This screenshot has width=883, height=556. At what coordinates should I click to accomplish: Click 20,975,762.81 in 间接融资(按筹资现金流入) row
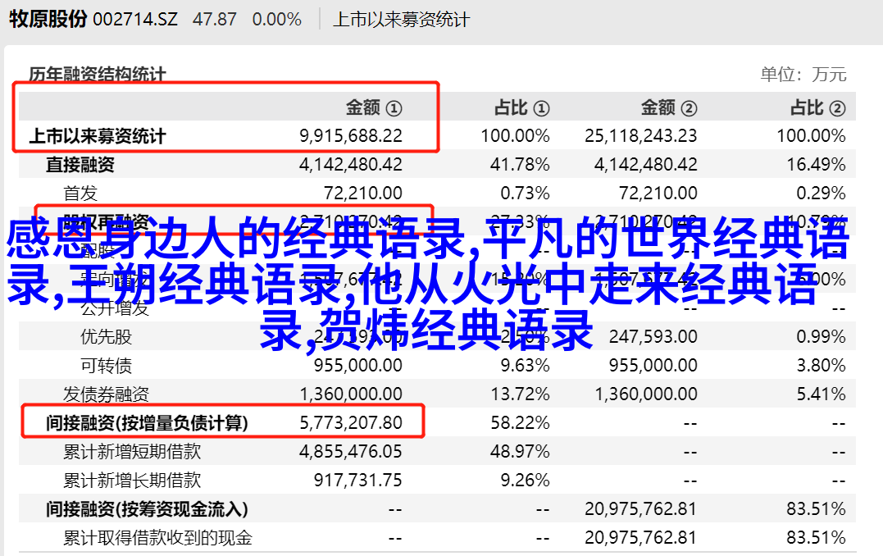pyautogui.click(x=641, y=509)
